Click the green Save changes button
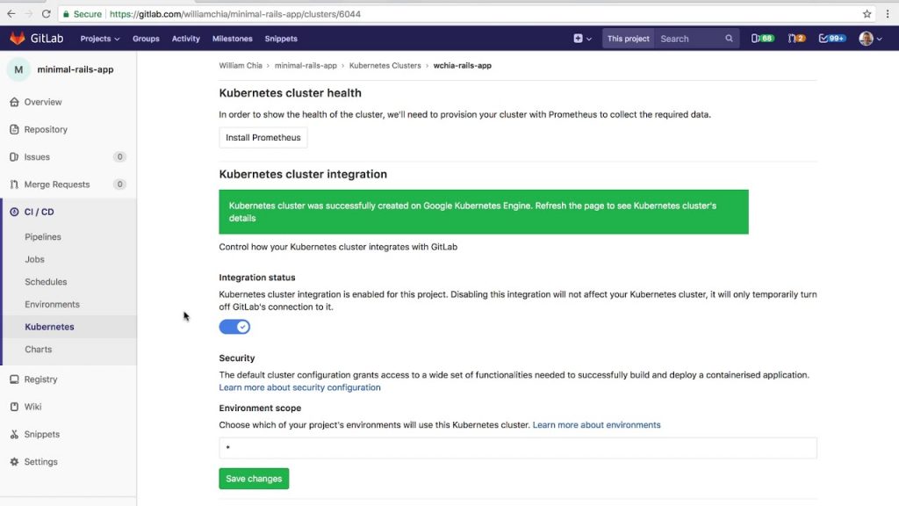Screen dimensions: 899x506 coord(254,479)
